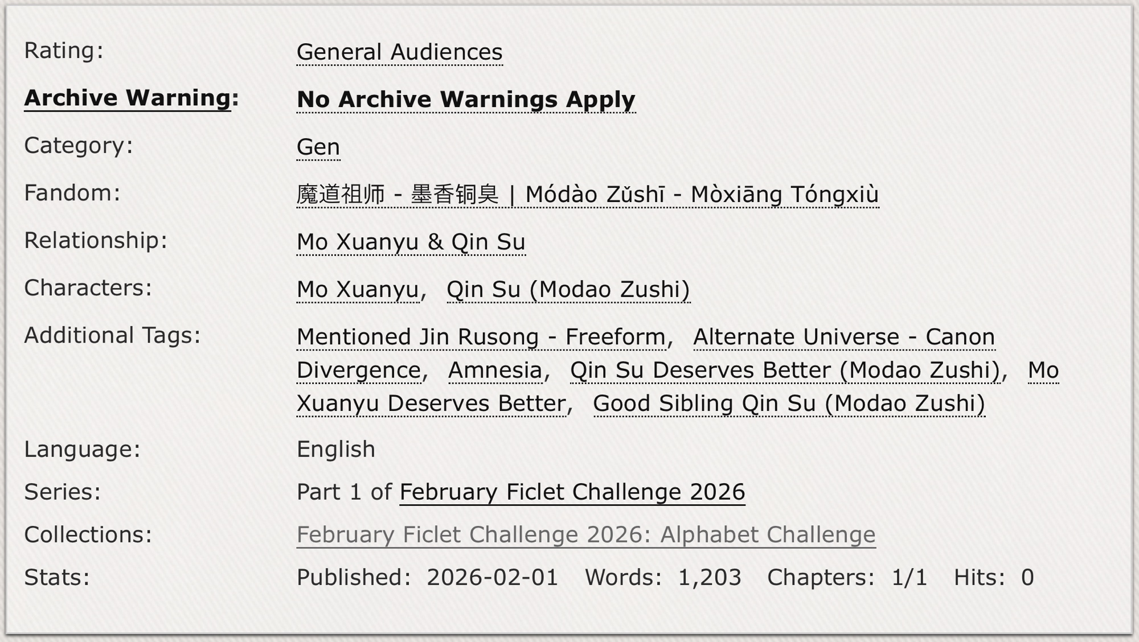Open February Ficlet Challenge 2026 series link
Screen dimensions: 1139x642
[572, 492]
